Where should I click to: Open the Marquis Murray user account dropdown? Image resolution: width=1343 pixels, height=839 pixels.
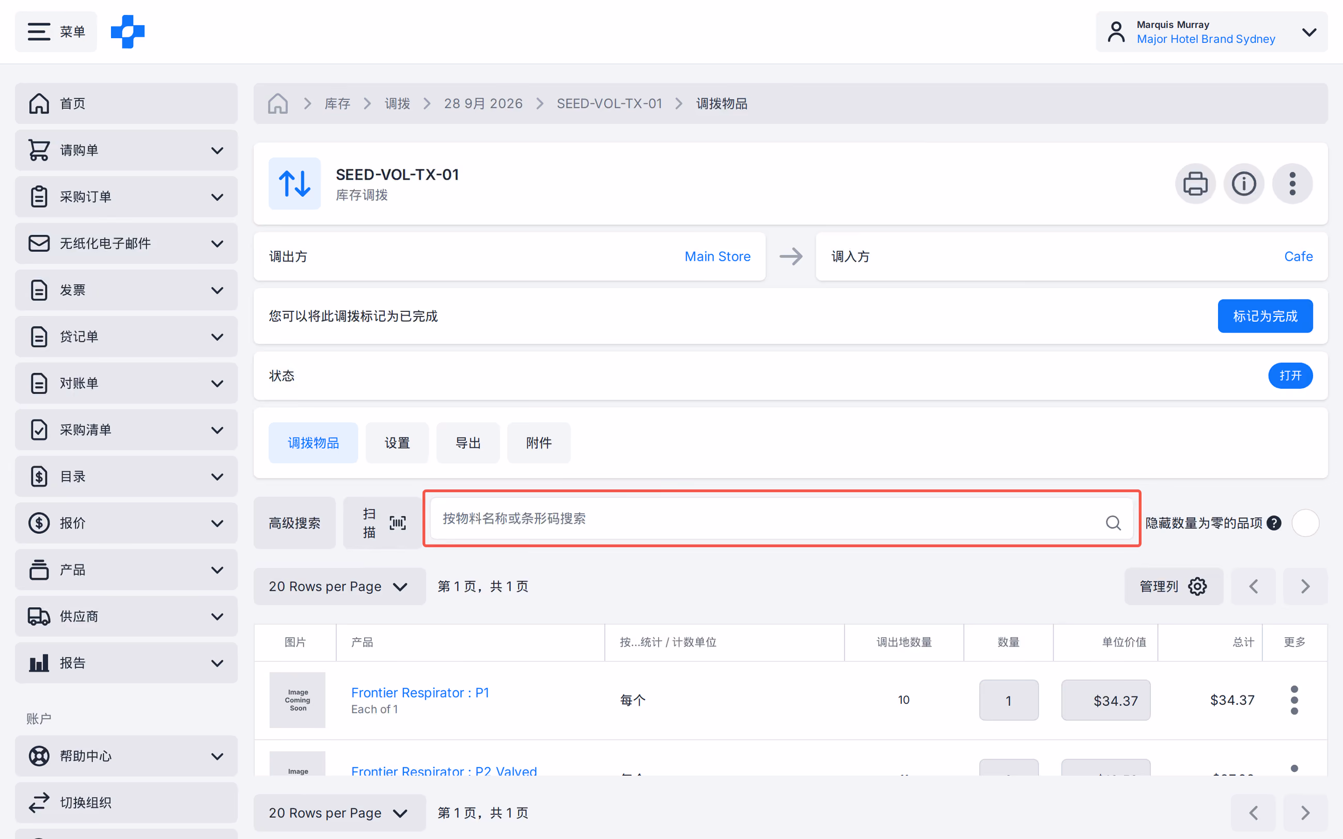[x=1211, y=31]
